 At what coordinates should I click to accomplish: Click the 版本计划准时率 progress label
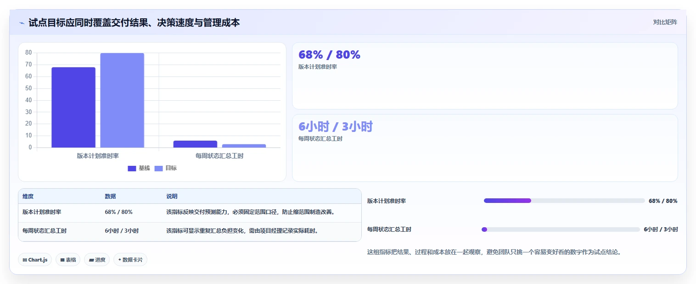pyautogui.click(x=387, y=201)
